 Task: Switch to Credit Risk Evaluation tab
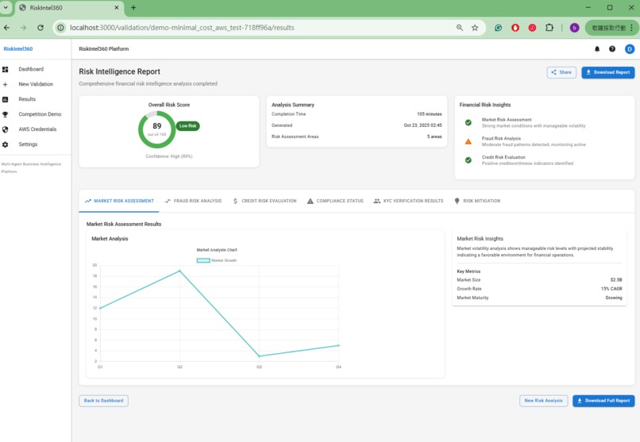tap(264, 201)
